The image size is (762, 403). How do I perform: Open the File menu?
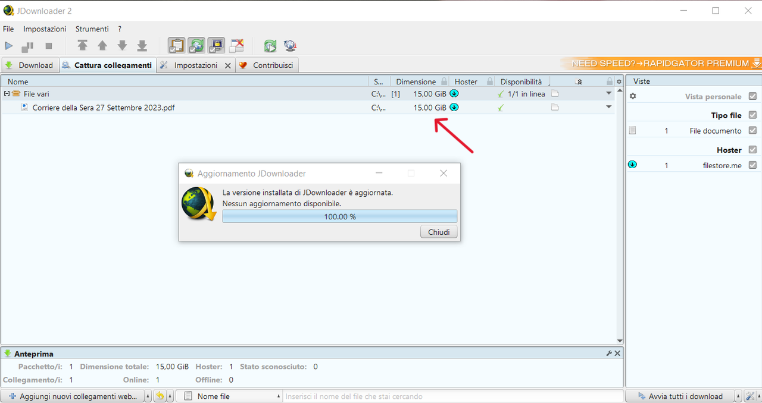tap(8, 29)
